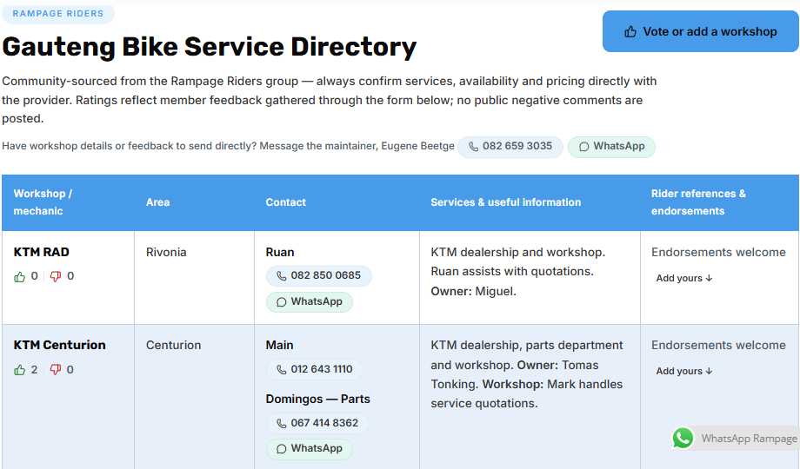Add your endorsement for KTM RAD
The image size is (800, 469).
point(684,278)
